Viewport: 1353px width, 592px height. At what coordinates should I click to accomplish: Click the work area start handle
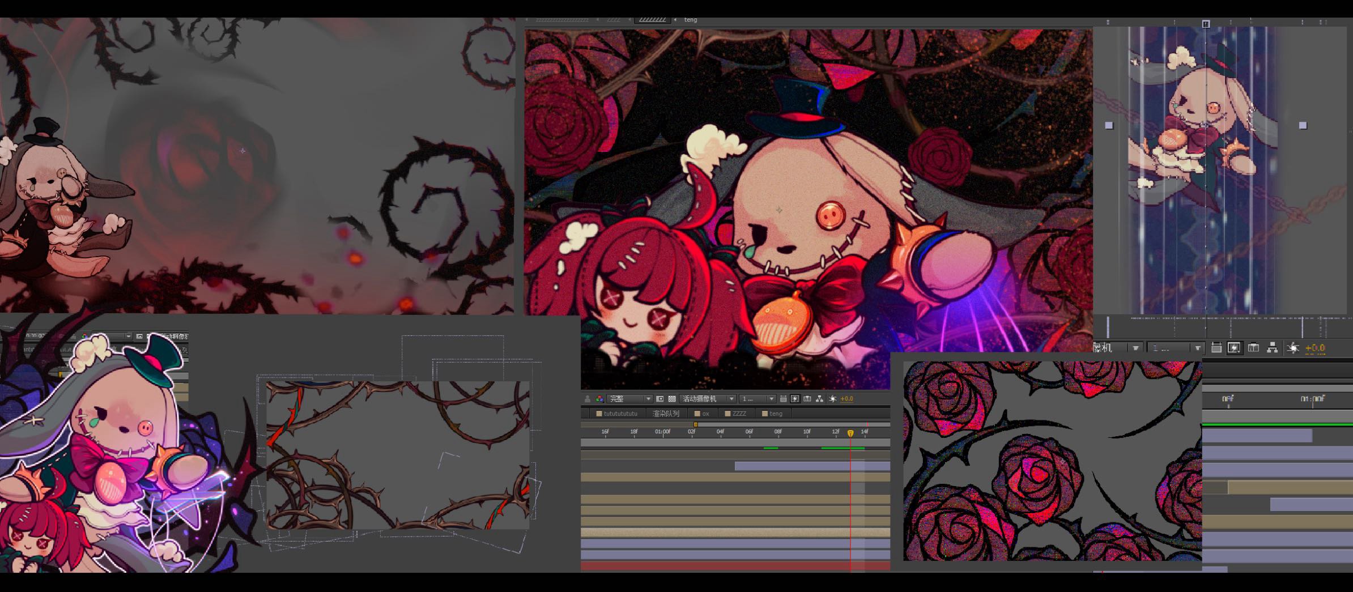(696, 424)
